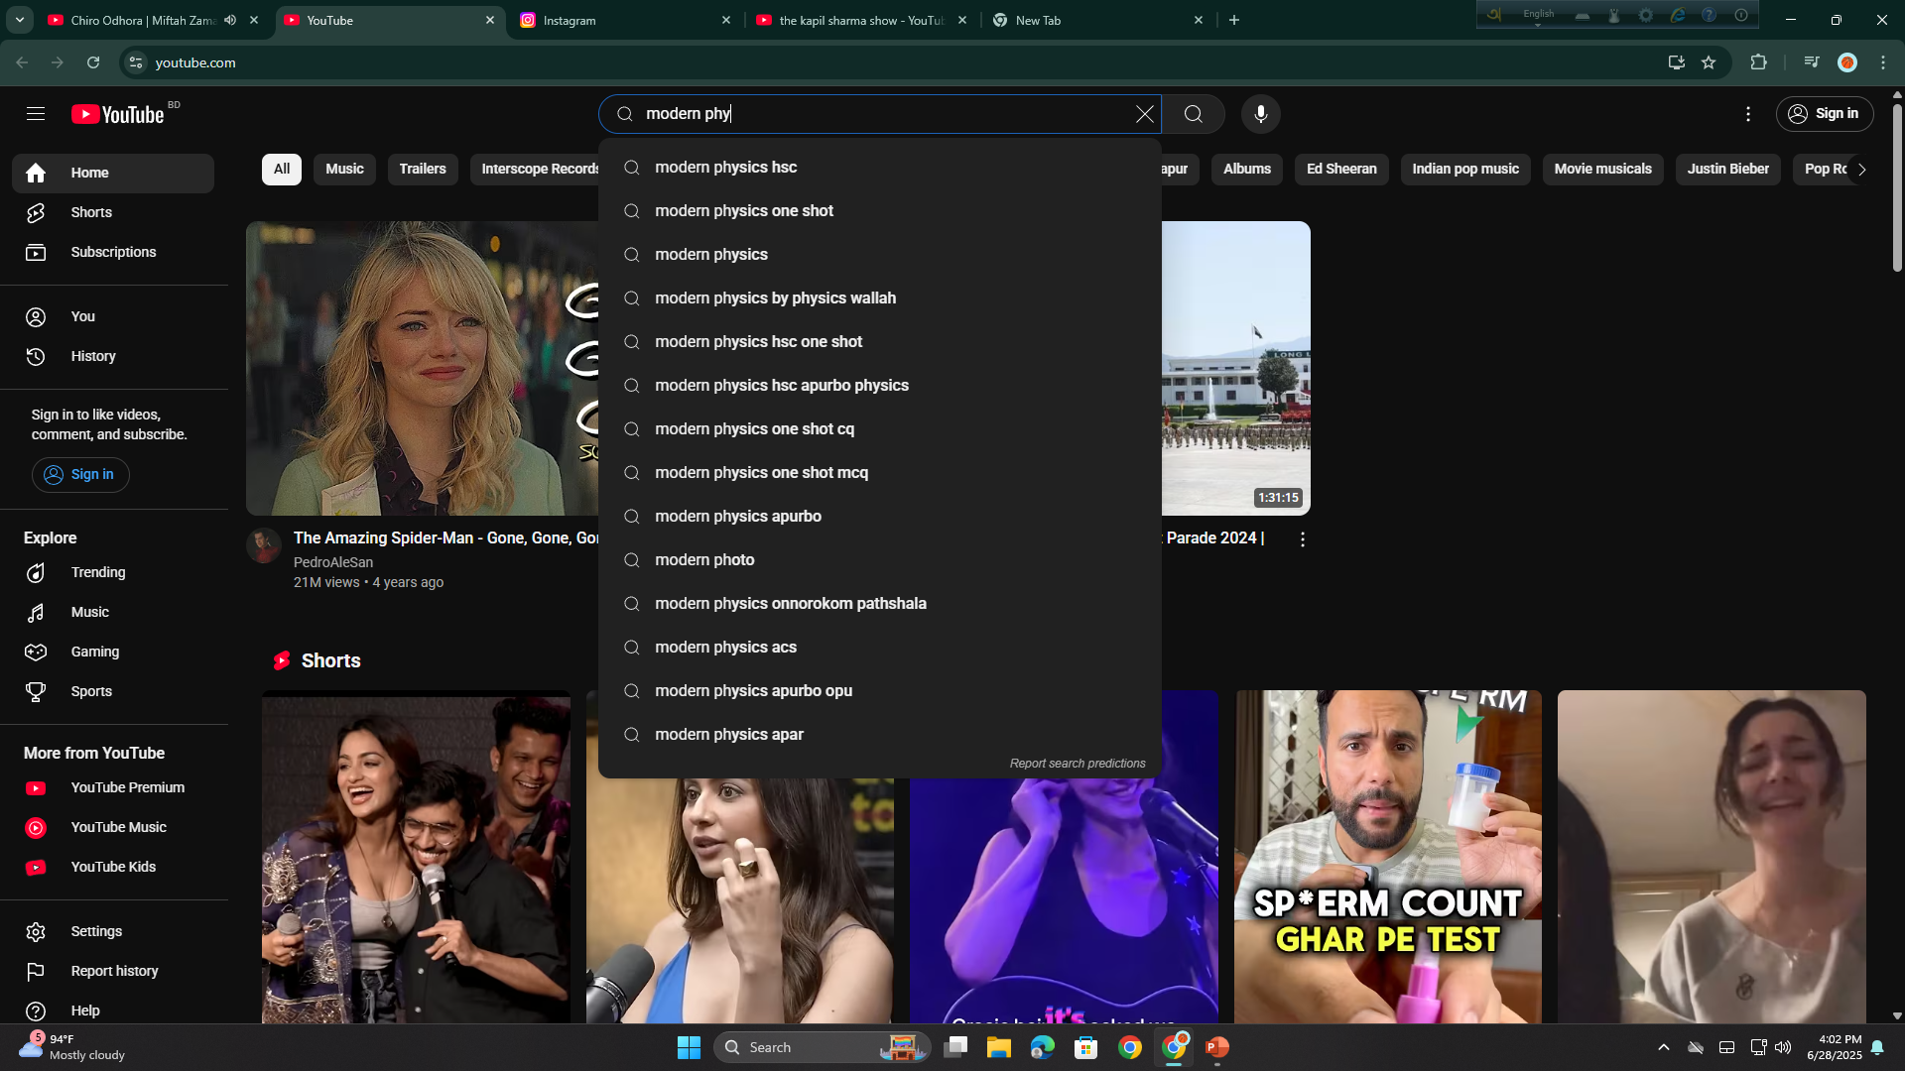Open the Windows Start menu
Viewport: 1905px width, 1071px height.
[x=689, y=1047]
